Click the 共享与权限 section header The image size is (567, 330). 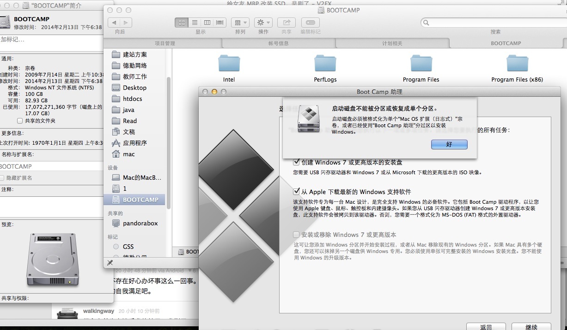point(15,298)
